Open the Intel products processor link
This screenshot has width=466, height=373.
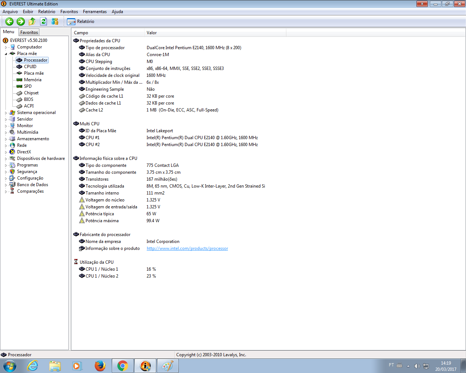(187, 248)
